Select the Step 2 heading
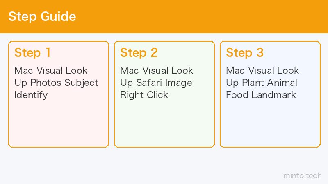The width and height of the screenshot is (328, 184). (x=139, y=52)
